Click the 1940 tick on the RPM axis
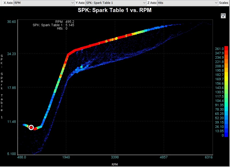The image size is (230, 167). click(x=66, y=157)
